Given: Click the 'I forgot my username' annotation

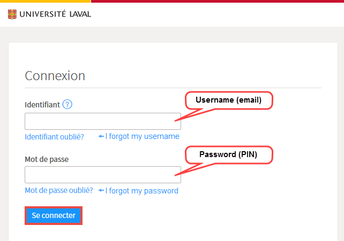Looking at the screenshot, I should 143,136.
